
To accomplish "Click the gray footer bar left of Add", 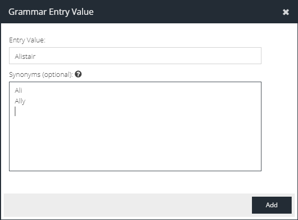I will (128, 205).
